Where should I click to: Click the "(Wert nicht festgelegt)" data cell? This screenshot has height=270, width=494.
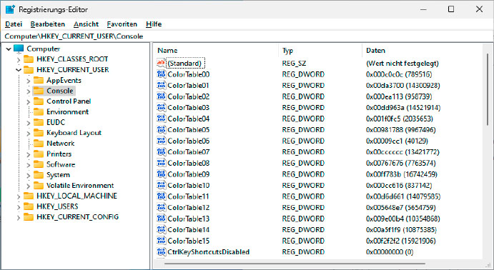(402, 64)
